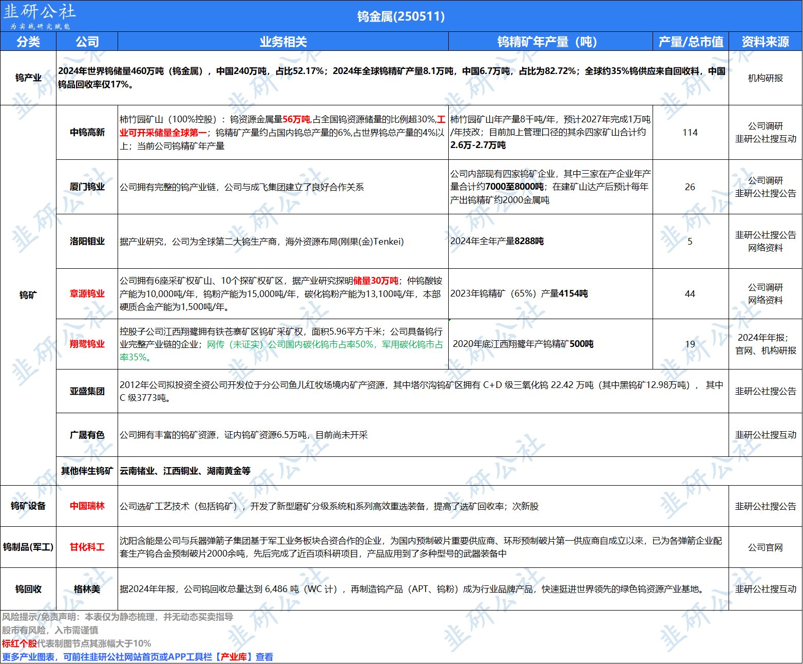Viewport: 803px width, 664px height.
Task: Select the 厦门钨业 company name
Action: pos(87,187)
